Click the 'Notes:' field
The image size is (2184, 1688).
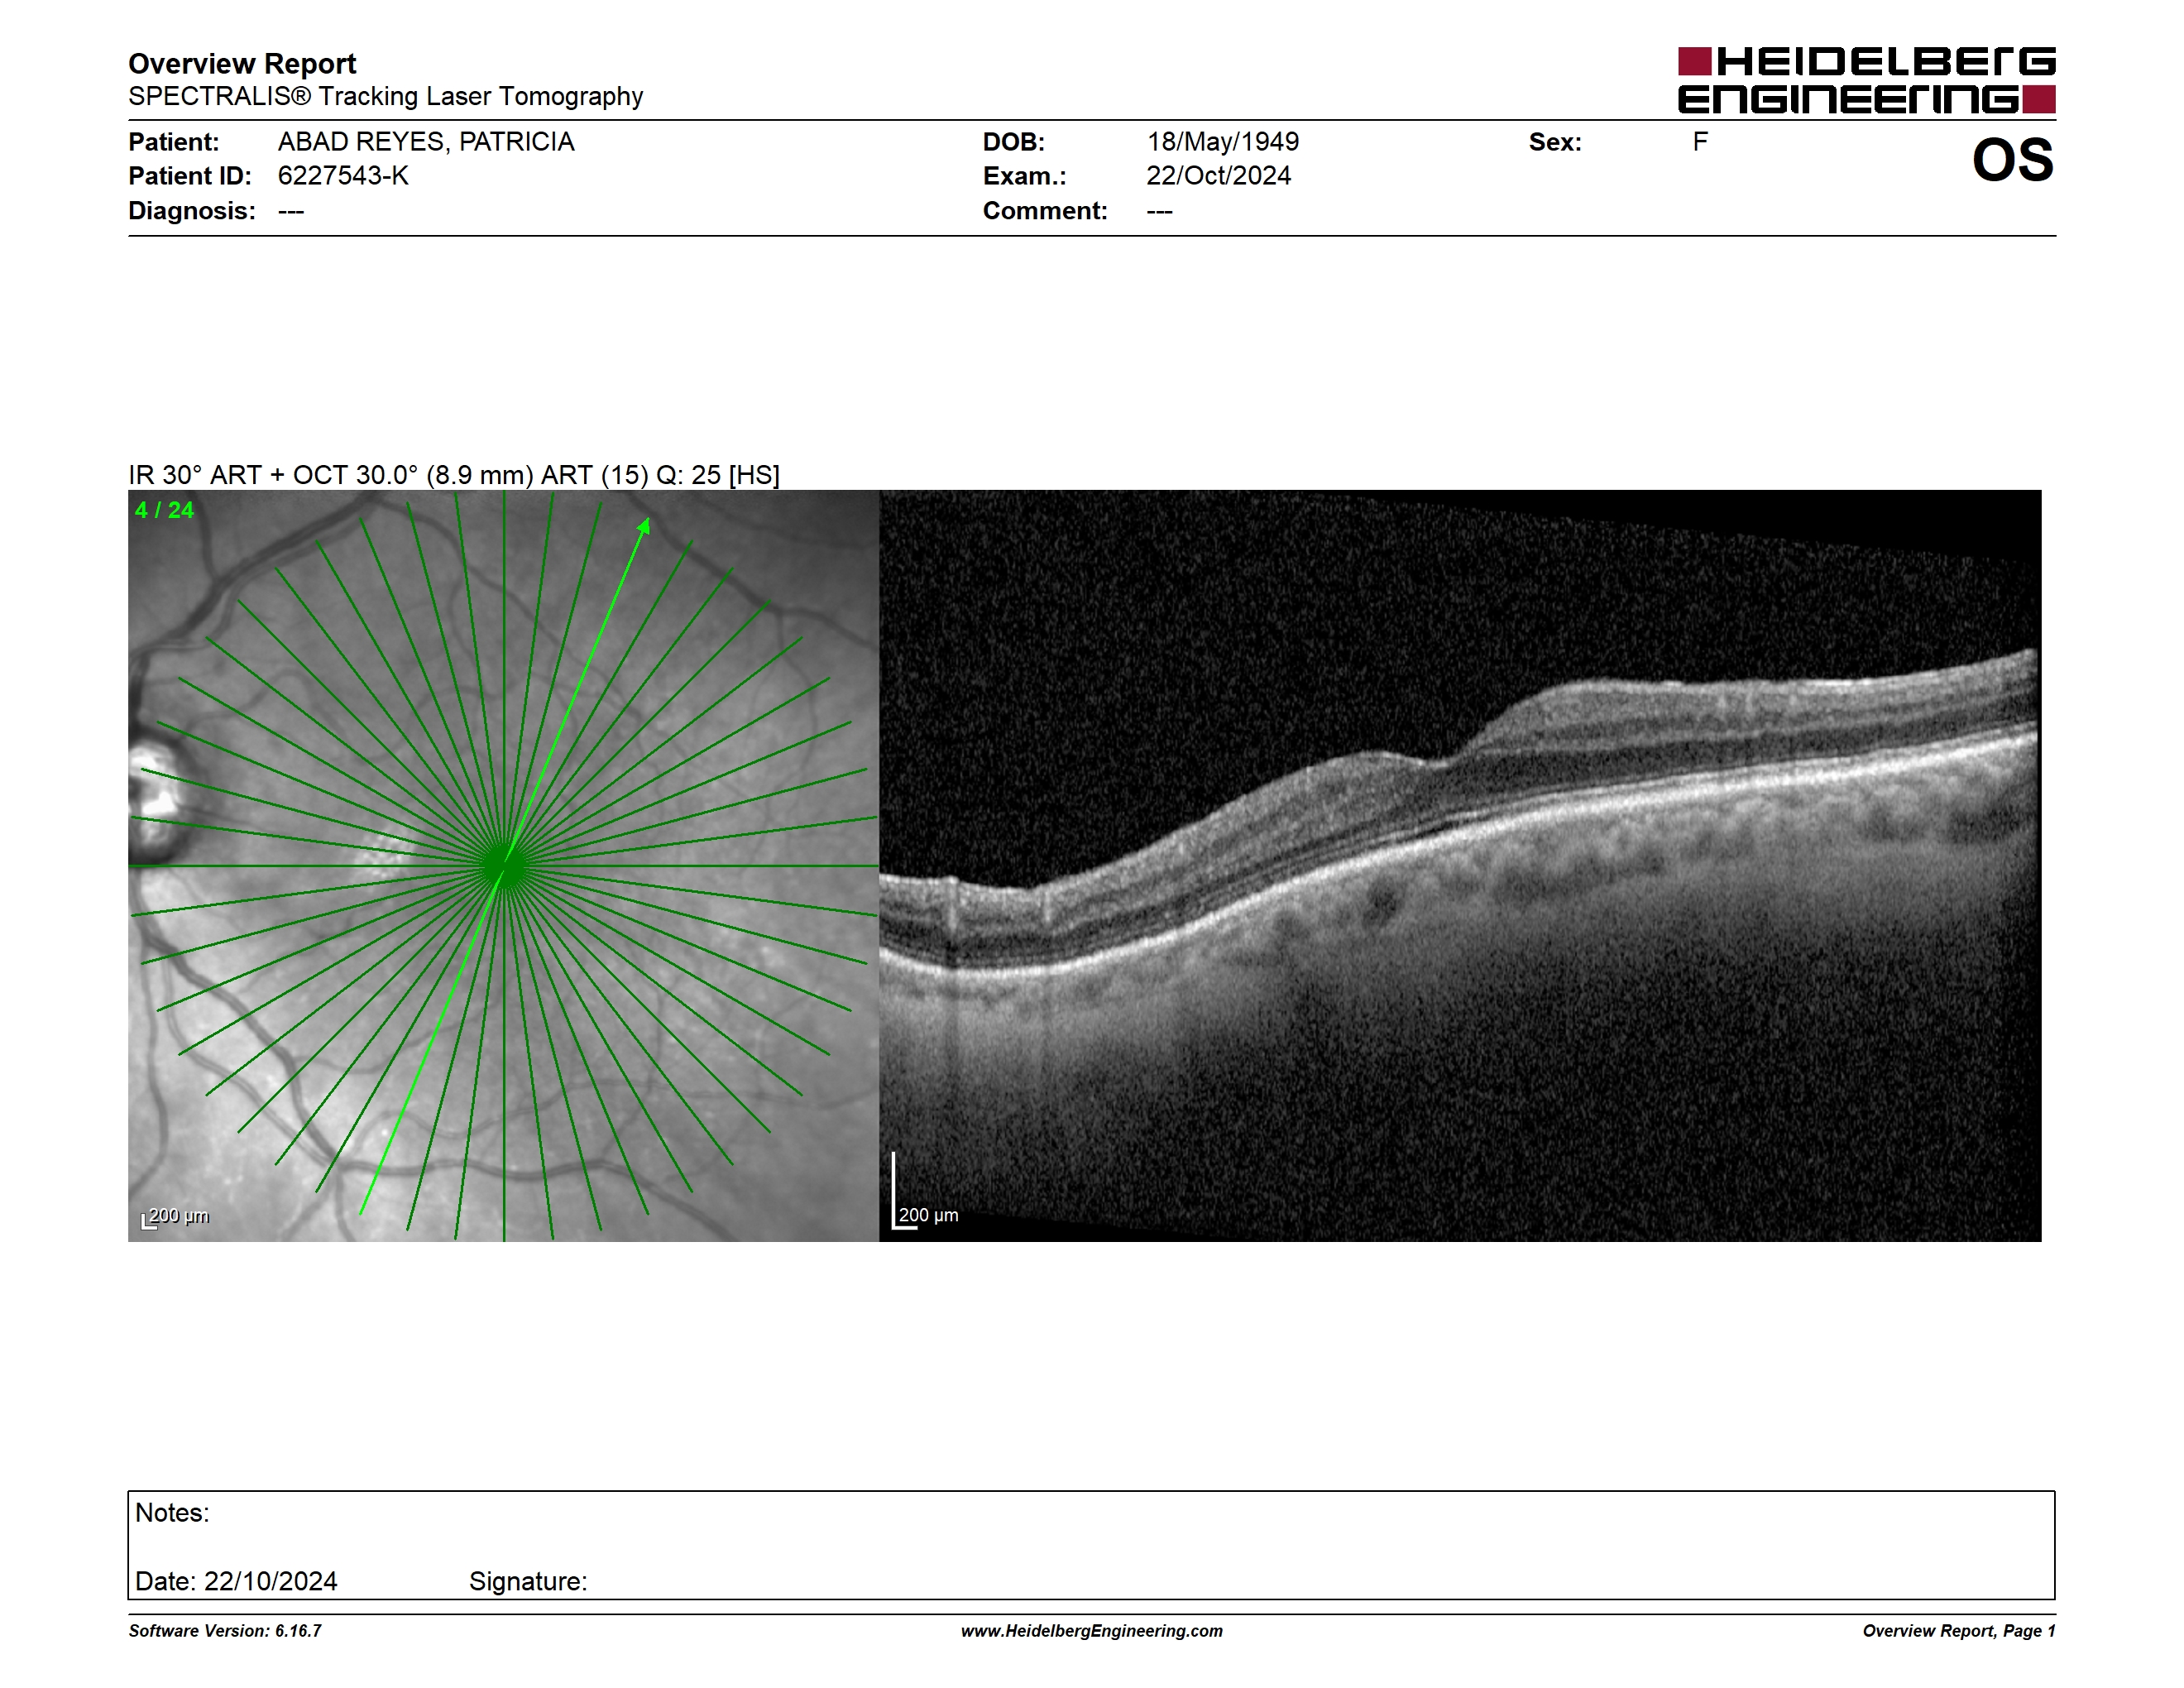[1091, 1545]
